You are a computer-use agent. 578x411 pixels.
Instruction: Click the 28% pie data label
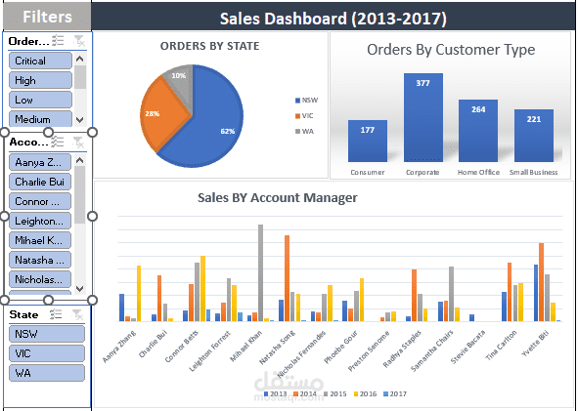coord(153,113)
